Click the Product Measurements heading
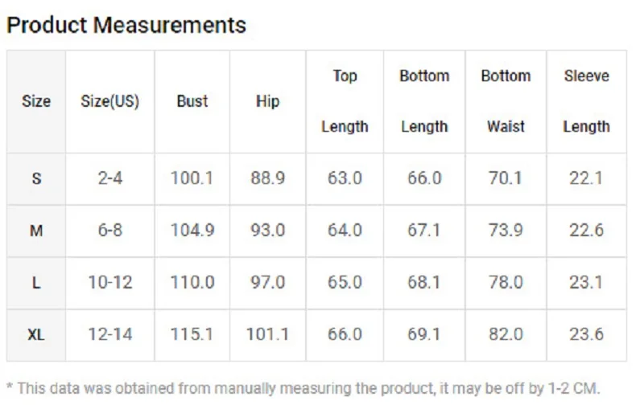Screen dimensions: 644x405 (x=126, y=25)
